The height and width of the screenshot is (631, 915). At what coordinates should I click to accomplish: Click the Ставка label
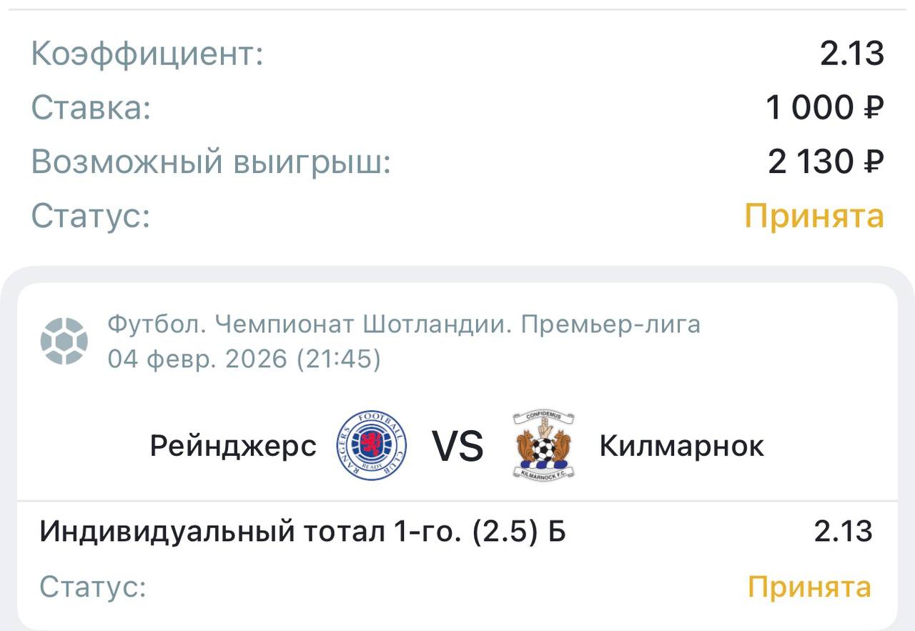pos(91,108)
